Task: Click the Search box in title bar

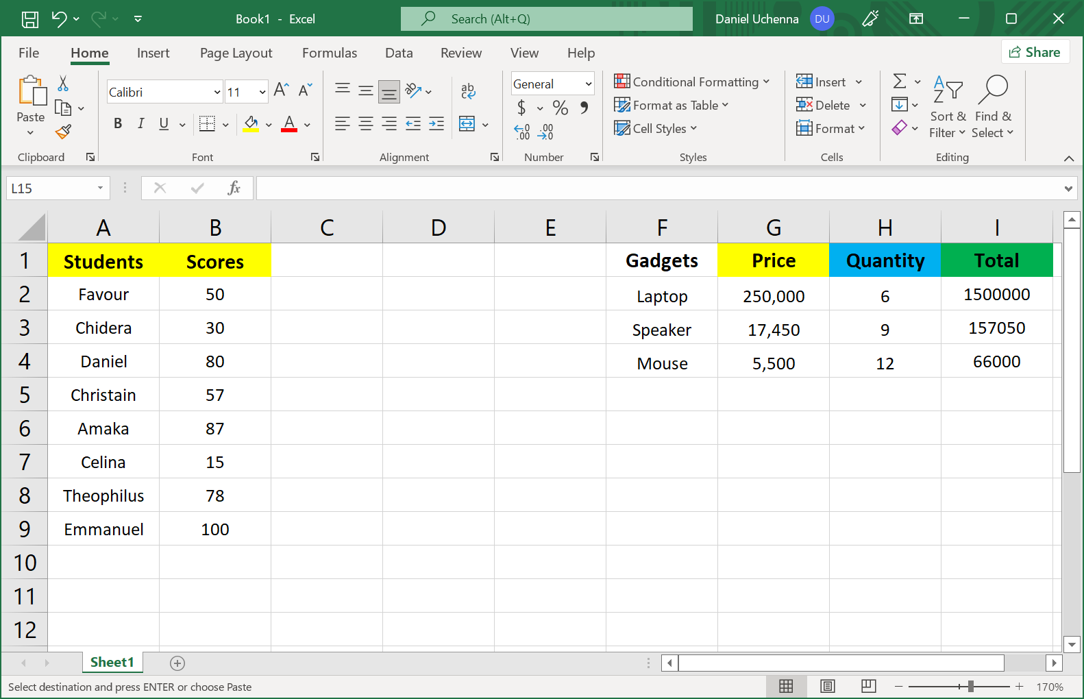Action: [x=546, y=19]
